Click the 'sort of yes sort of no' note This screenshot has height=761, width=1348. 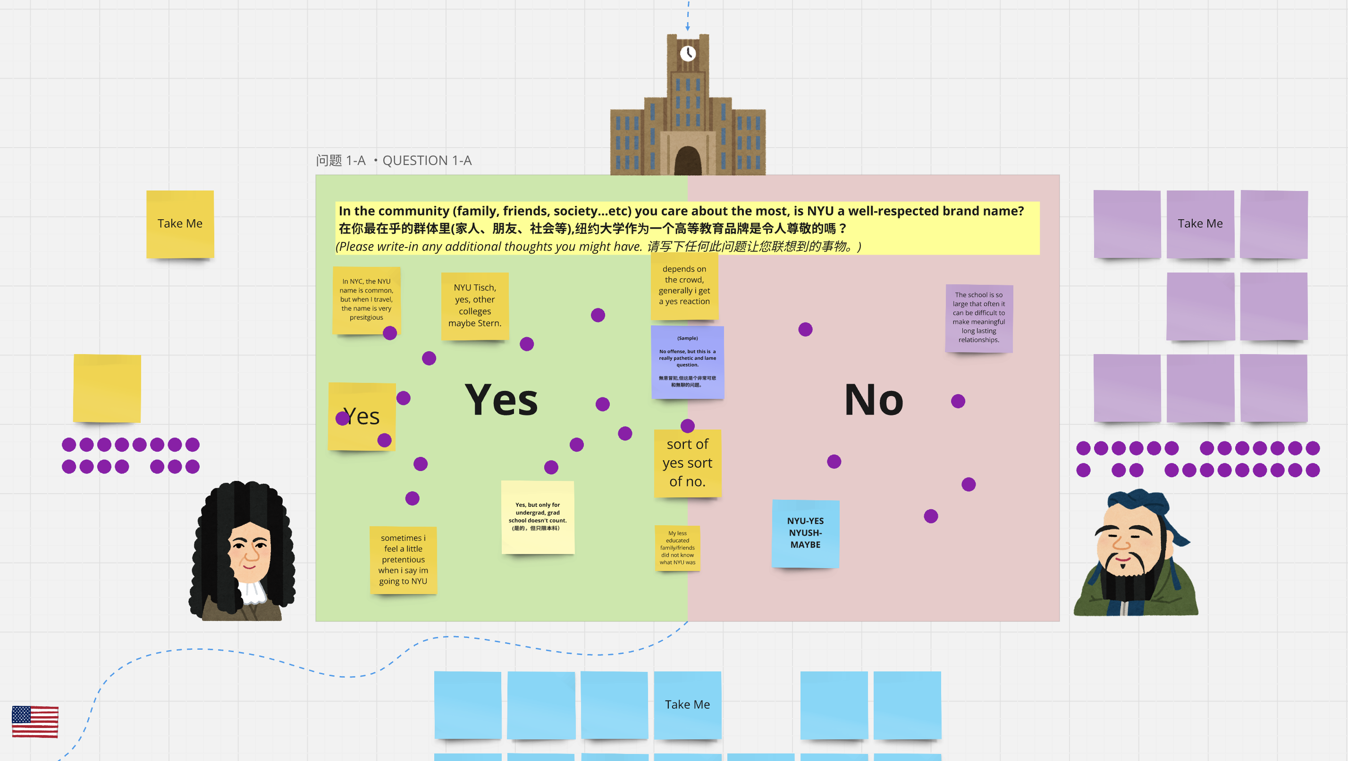coord(687,463)
